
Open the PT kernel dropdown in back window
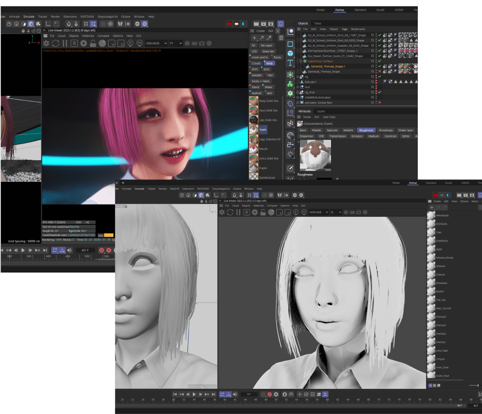(x=176, y=43)
